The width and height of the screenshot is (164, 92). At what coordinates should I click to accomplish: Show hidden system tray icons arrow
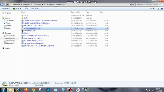[x=144, y=90]
